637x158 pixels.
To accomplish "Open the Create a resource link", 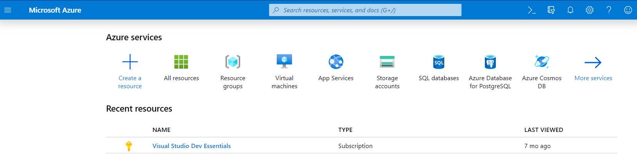I will click(x=130, y=82).
